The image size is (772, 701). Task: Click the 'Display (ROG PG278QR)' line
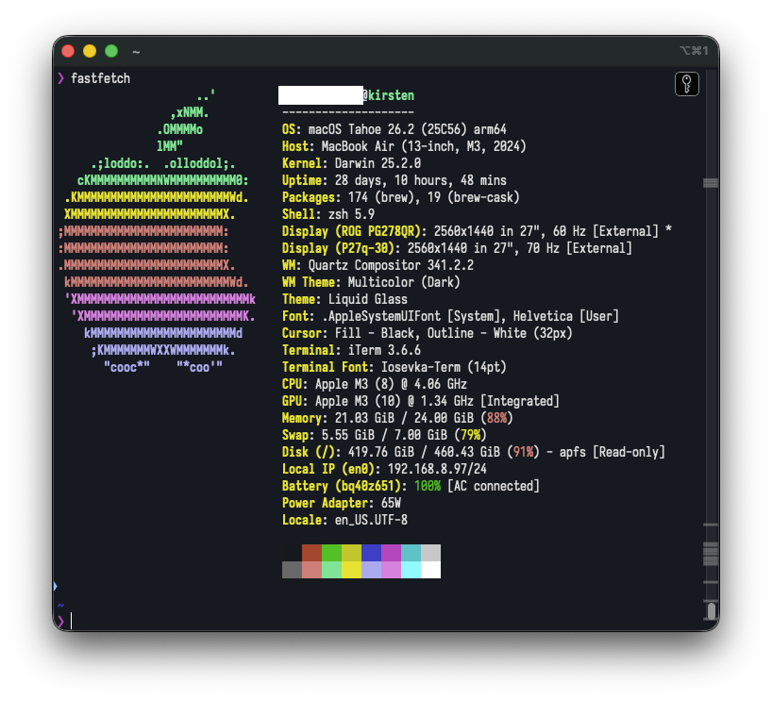tap(477, 231)
